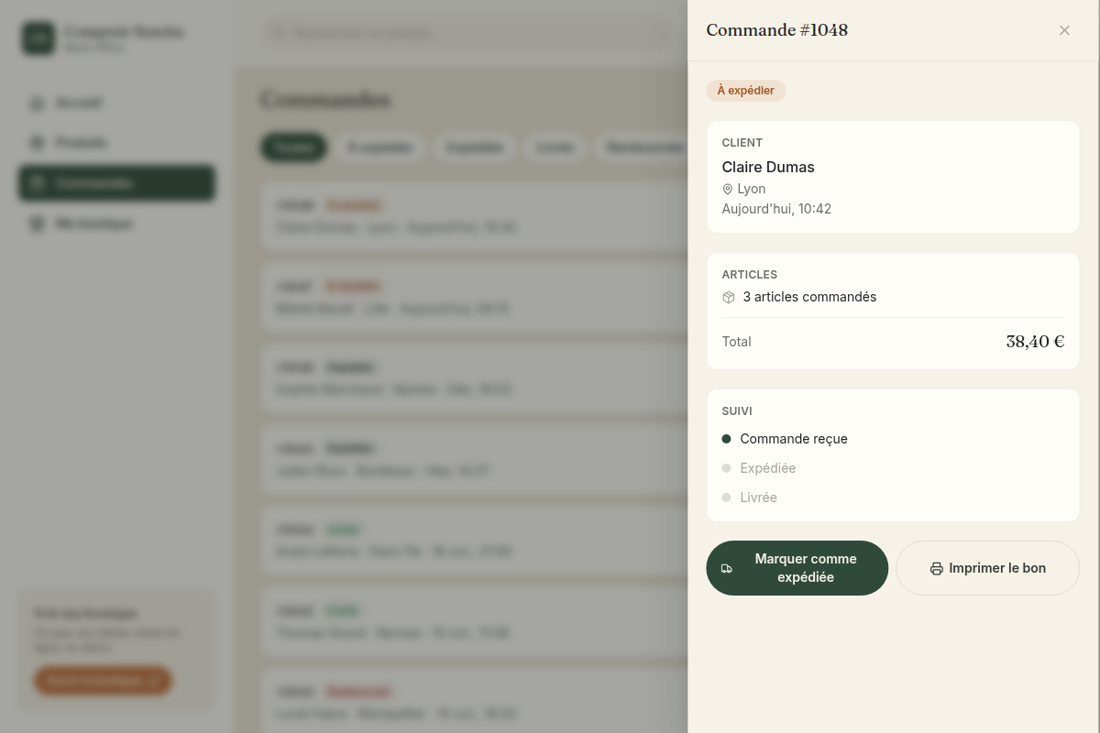The width and height of the screenshot is (1100, 733).
Task: Click the "À expédier" status badge in the panel
Action: [746, 91]
